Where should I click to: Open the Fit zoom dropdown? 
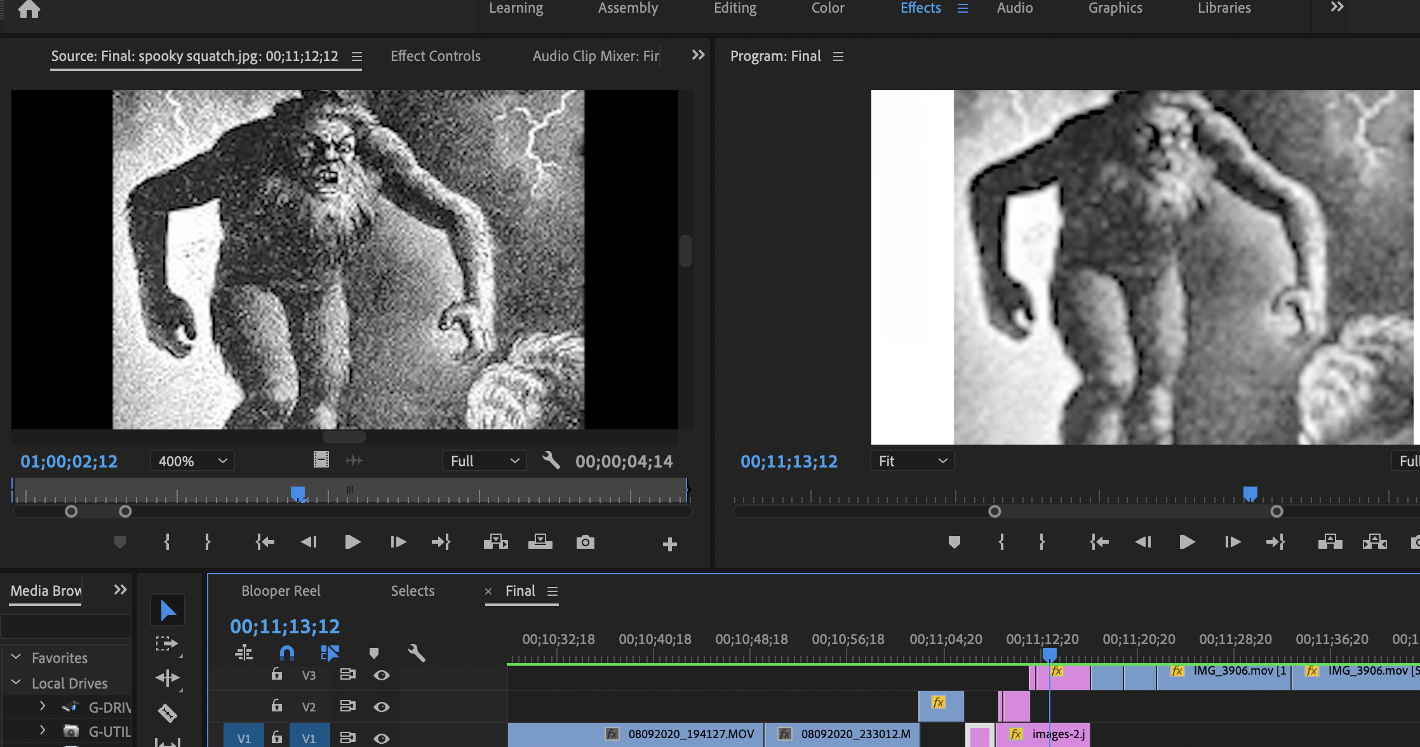(x=912, y=461)
